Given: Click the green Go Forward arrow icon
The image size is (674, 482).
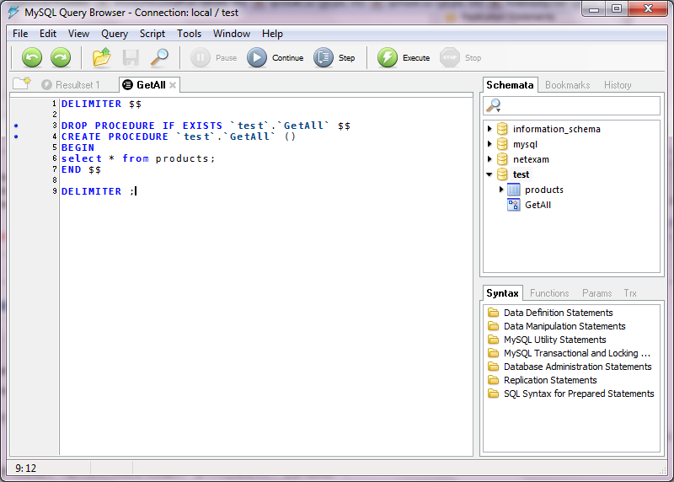Looking at the screenshot, I should [x=61, y=57].
